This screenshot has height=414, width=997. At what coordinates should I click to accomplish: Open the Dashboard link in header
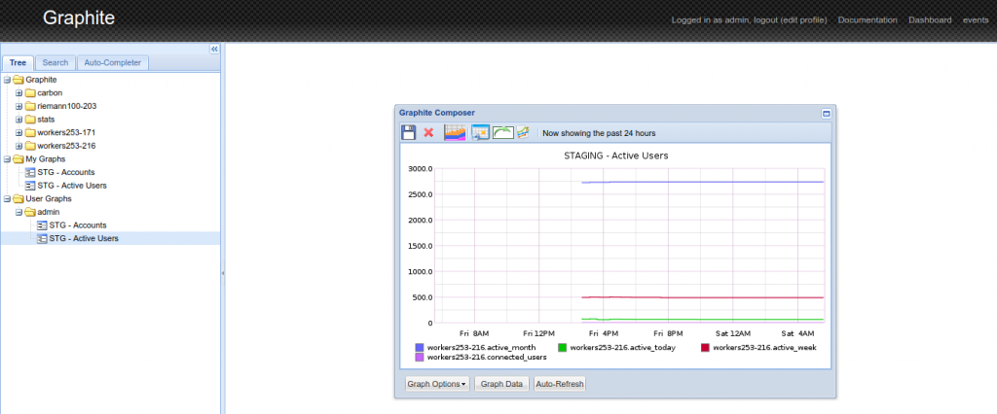929,20
